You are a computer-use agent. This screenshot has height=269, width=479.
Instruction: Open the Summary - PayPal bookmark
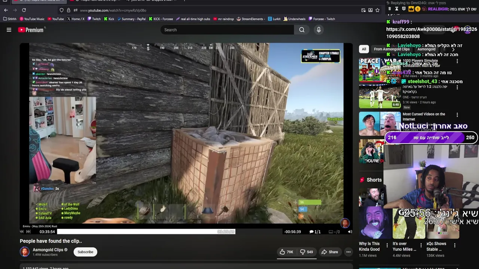click(131, 19)
